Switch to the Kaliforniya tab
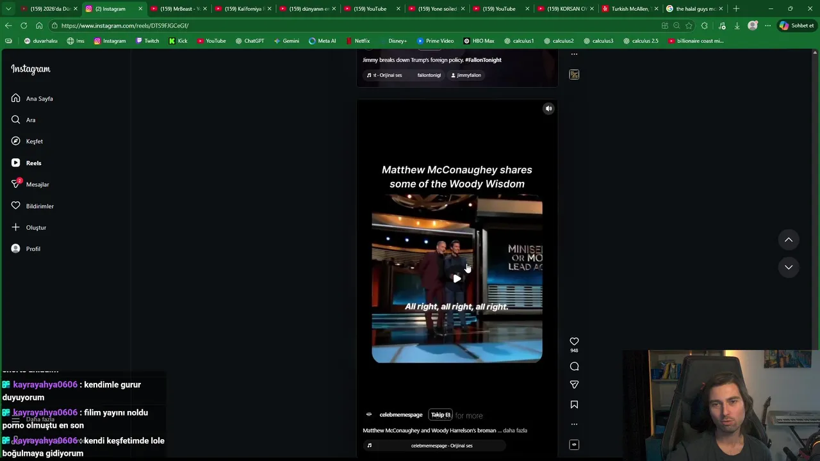This screenshot has width=820, height=461. pyautogui.click(x=243, y=9)
